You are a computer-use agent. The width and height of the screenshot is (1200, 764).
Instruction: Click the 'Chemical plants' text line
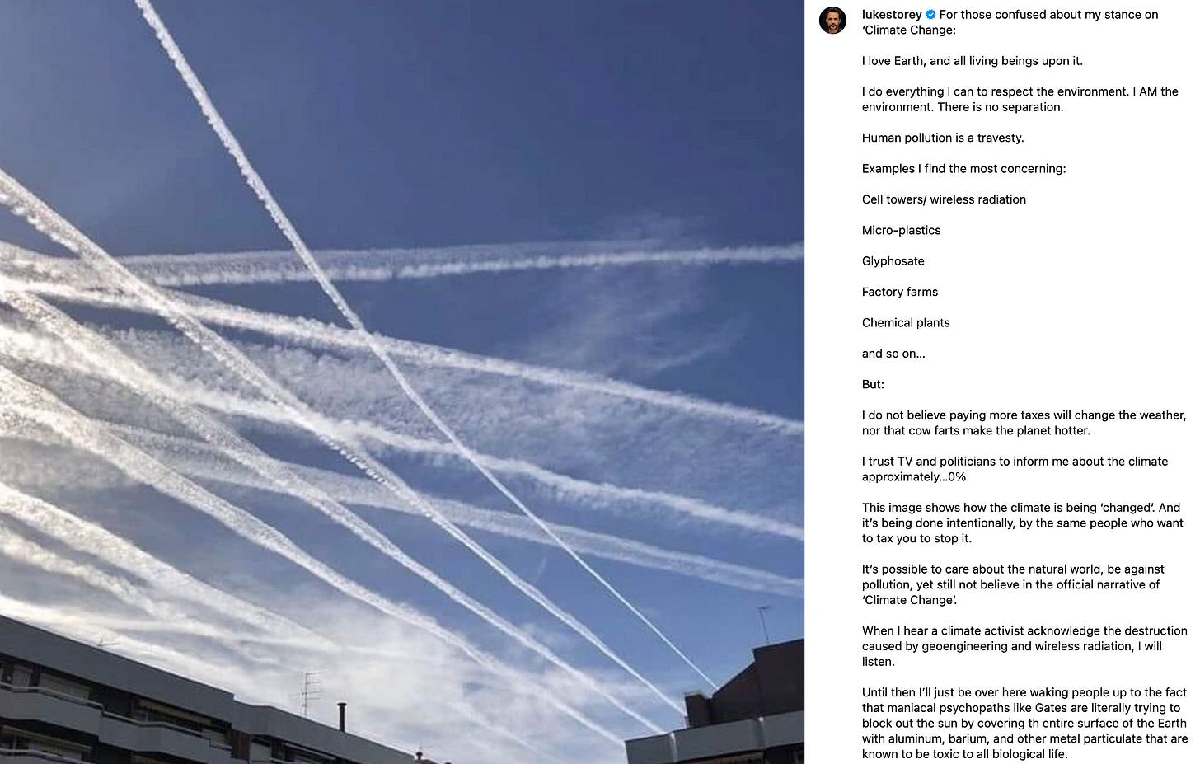click(x=906, y=323)
